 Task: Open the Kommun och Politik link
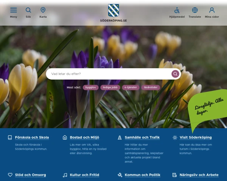[143, 175]
